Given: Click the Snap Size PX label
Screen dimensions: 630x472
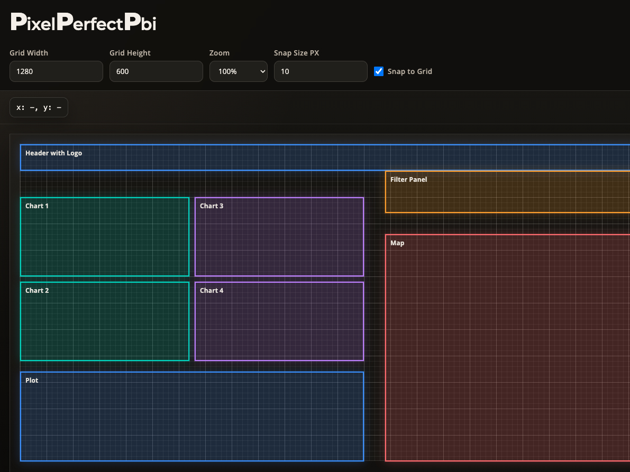Looking at the screenshot, I should (x=297, y=53).
